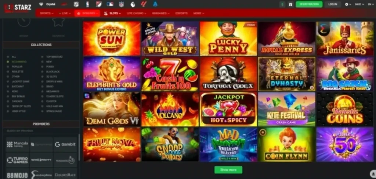Select the Gambit provider logo
Image resolution: width=376 pixels, height=179 pixels.
click(65, 144)
